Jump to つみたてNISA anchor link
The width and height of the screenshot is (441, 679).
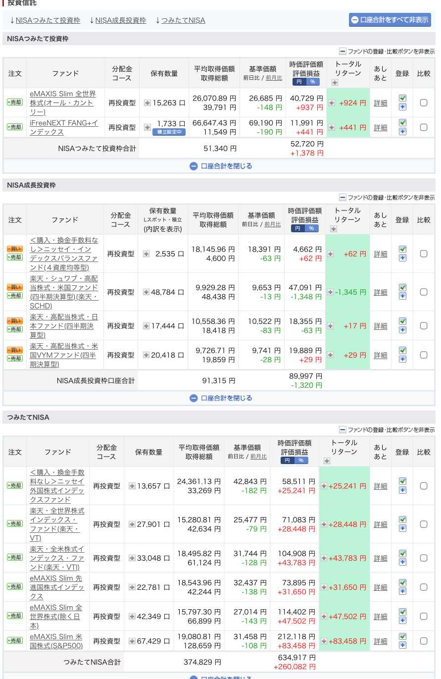[183, 20]
